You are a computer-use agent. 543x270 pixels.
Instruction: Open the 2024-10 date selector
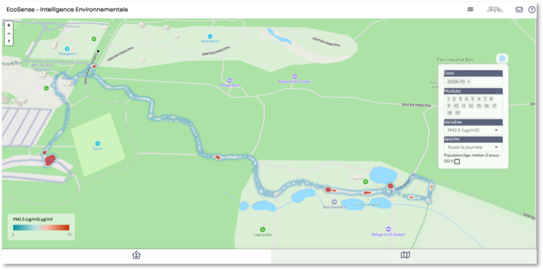pos(473,82)
